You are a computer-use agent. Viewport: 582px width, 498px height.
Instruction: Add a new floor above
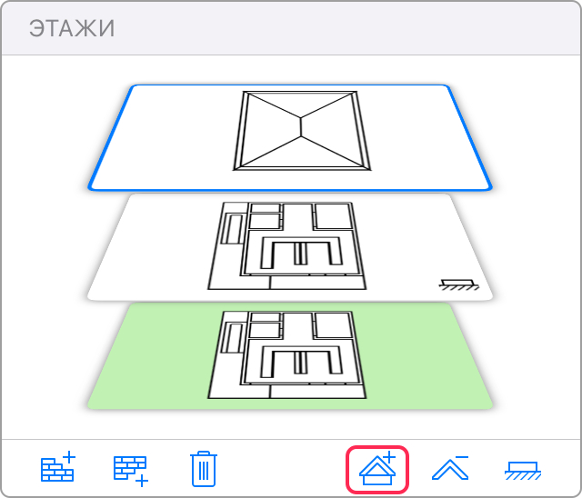tap(58, 466)
